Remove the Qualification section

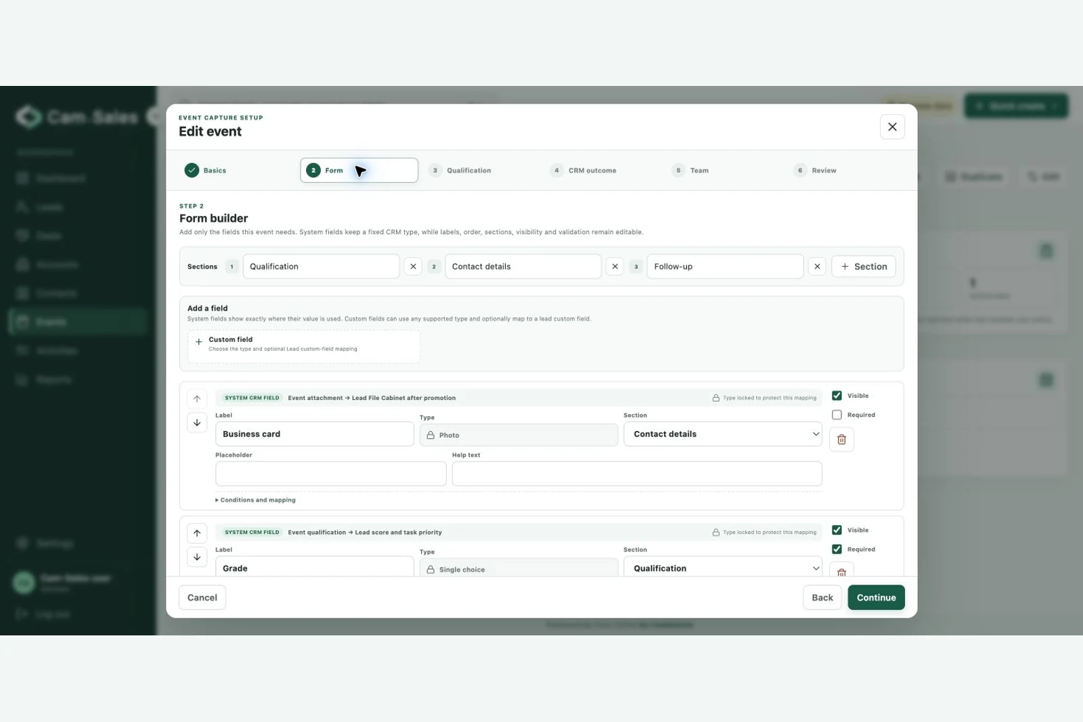413,267
